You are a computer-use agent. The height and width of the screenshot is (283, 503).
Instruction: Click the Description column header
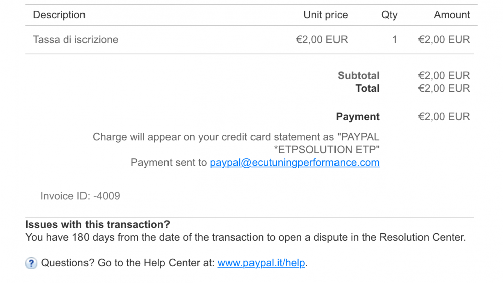pos(59,15)
